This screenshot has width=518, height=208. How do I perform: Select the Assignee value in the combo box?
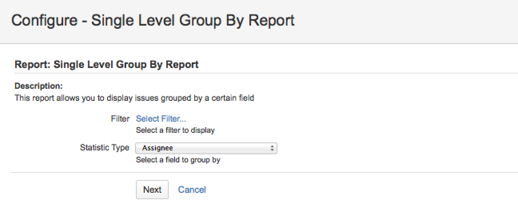[x=157, y=148]
